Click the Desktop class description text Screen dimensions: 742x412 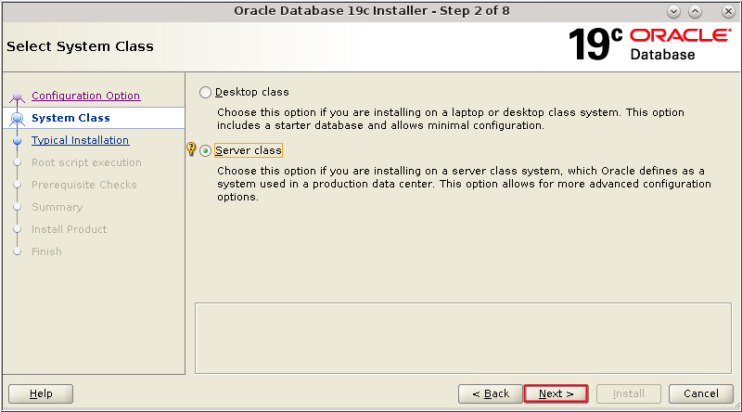click(451, 119)
